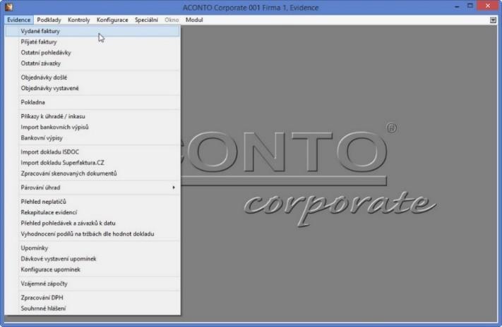Open the Speciální menu
This screenshot has height=327, width=502.
click(146, 20)
